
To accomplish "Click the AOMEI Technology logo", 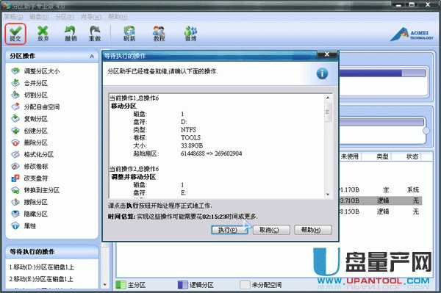I will [412, 35].
